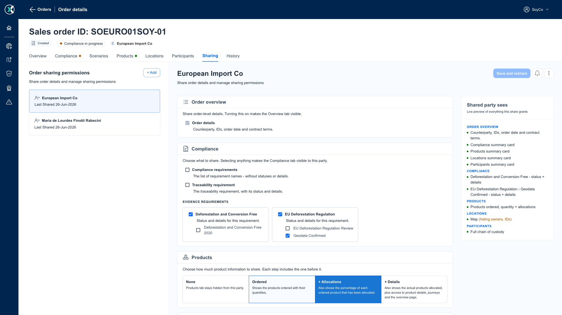Uncheck EU Deforestation Regulation evidence

pyautogui.click(x=280, y=214)
